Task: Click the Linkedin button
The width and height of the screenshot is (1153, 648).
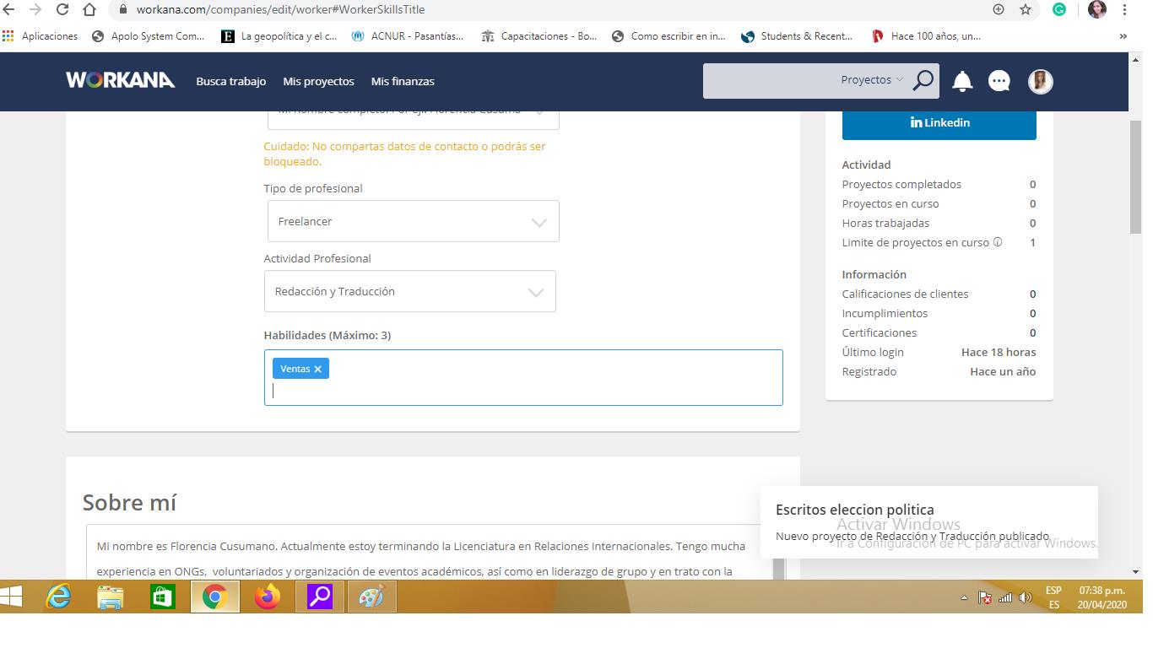Action: click(x=939, y=123)
